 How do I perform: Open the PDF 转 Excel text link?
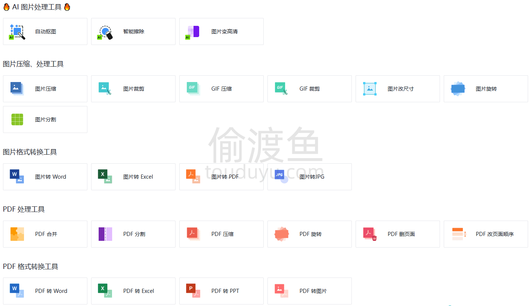[x=139, y=291]
